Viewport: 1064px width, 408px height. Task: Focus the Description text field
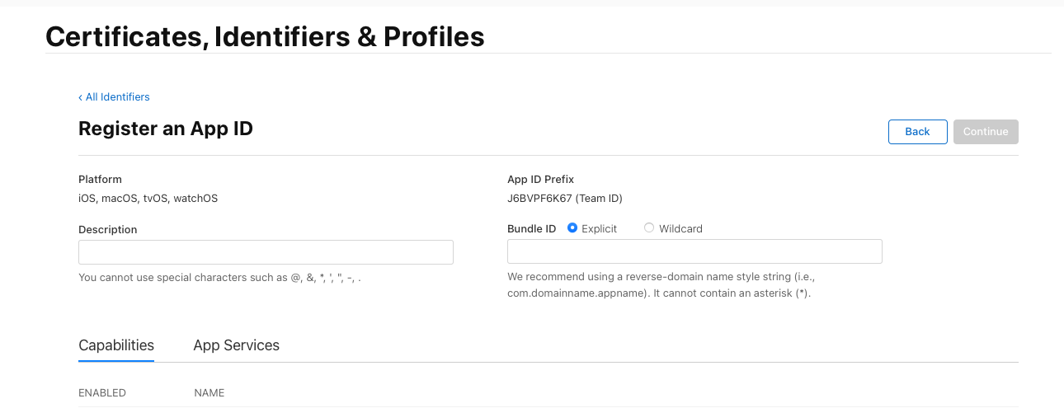[266, 252]
